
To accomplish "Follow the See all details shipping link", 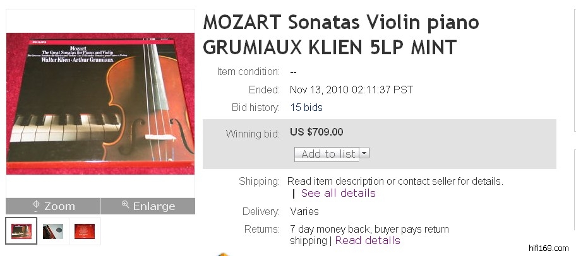I will 338,193.
